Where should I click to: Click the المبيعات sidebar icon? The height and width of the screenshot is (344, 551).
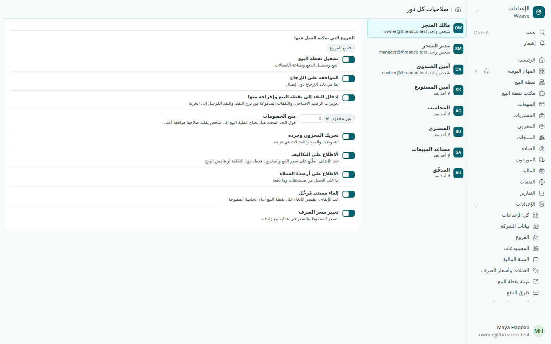[542, 104]
